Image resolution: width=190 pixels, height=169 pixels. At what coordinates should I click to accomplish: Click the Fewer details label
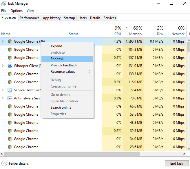click(x=19, y=163)
